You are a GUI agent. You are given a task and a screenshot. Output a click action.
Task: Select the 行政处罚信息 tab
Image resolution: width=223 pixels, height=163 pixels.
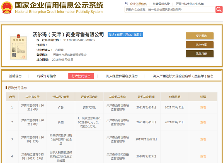pyautogui.click(x=81, y=76)
